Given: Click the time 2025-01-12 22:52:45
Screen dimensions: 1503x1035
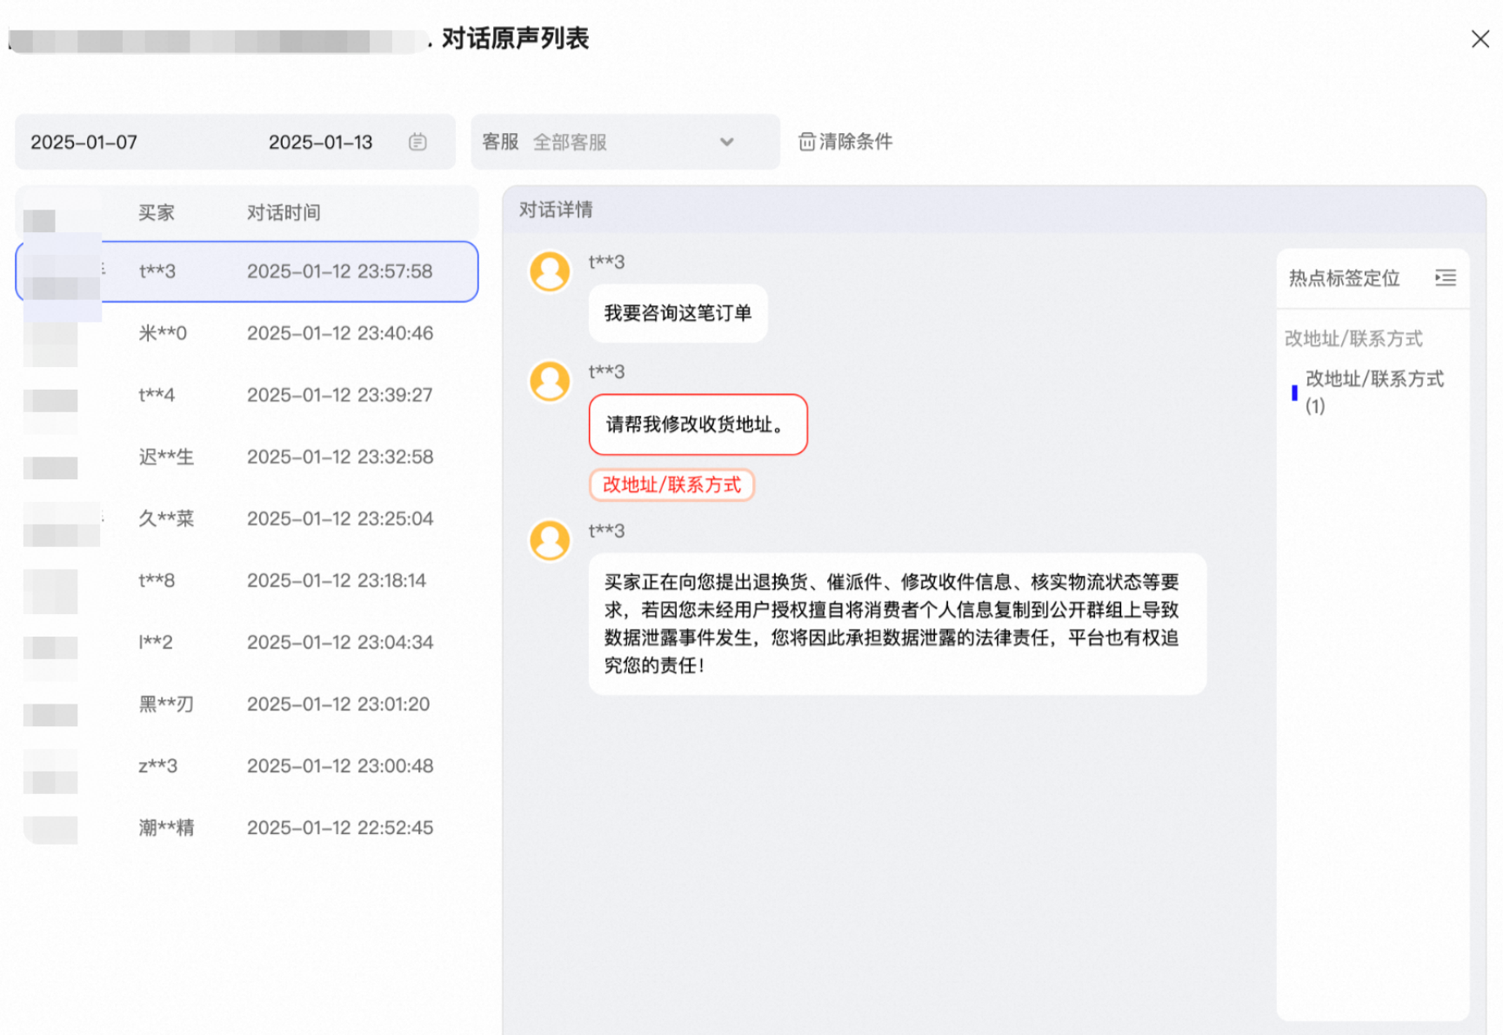Looking at the screenshot, I should (340, 827).
